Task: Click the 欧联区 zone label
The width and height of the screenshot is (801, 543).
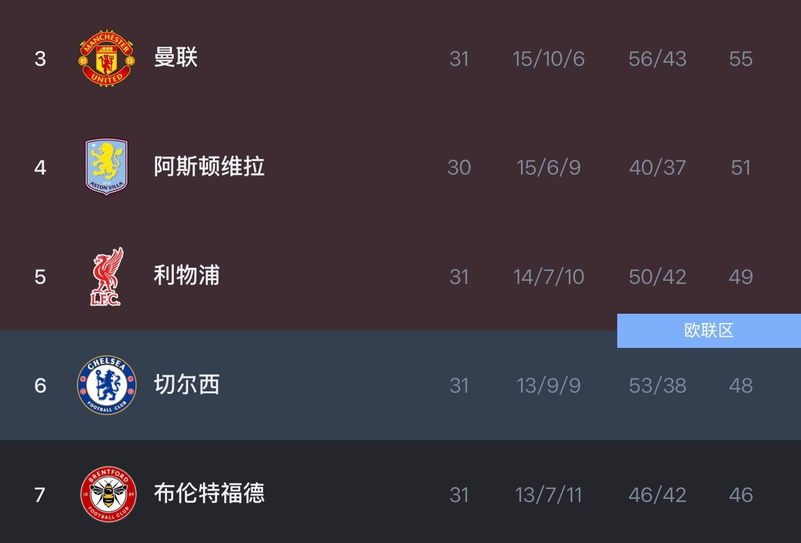Action: point(708,331)
